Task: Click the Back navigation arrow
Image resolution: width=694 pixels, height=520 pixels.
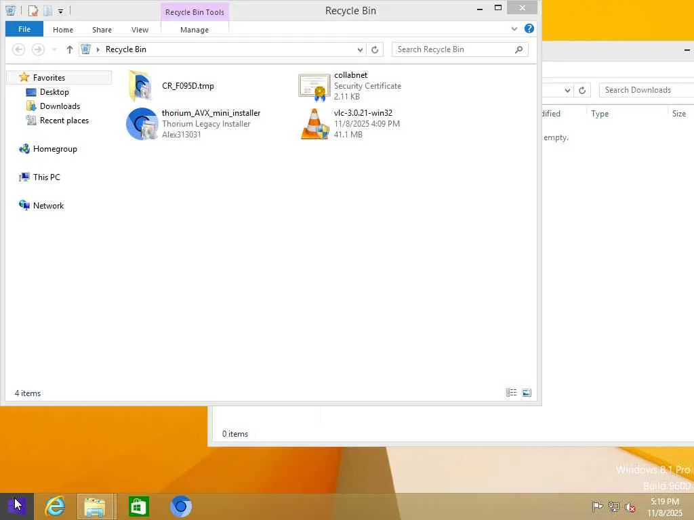Action: coord(18,49)
